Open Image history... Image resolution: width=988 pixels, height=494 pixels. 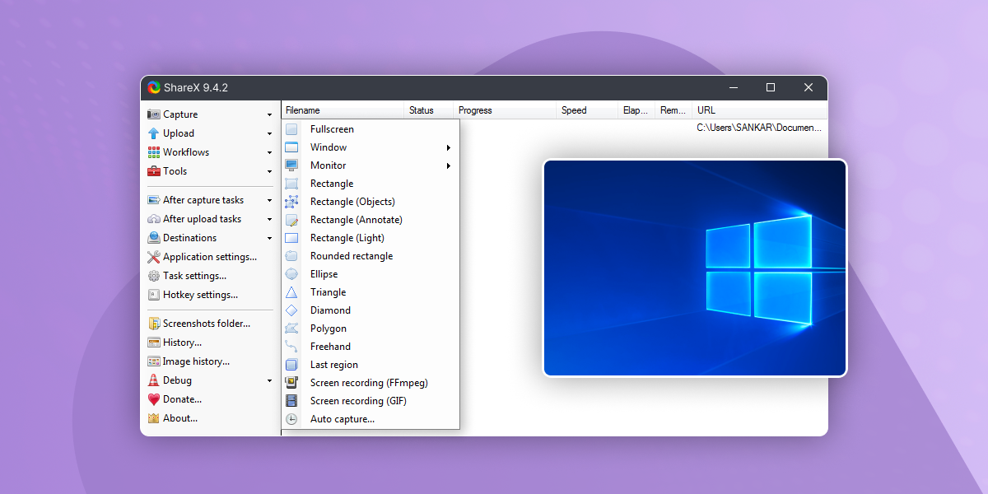pyautogui.click(x=189, y=361)
